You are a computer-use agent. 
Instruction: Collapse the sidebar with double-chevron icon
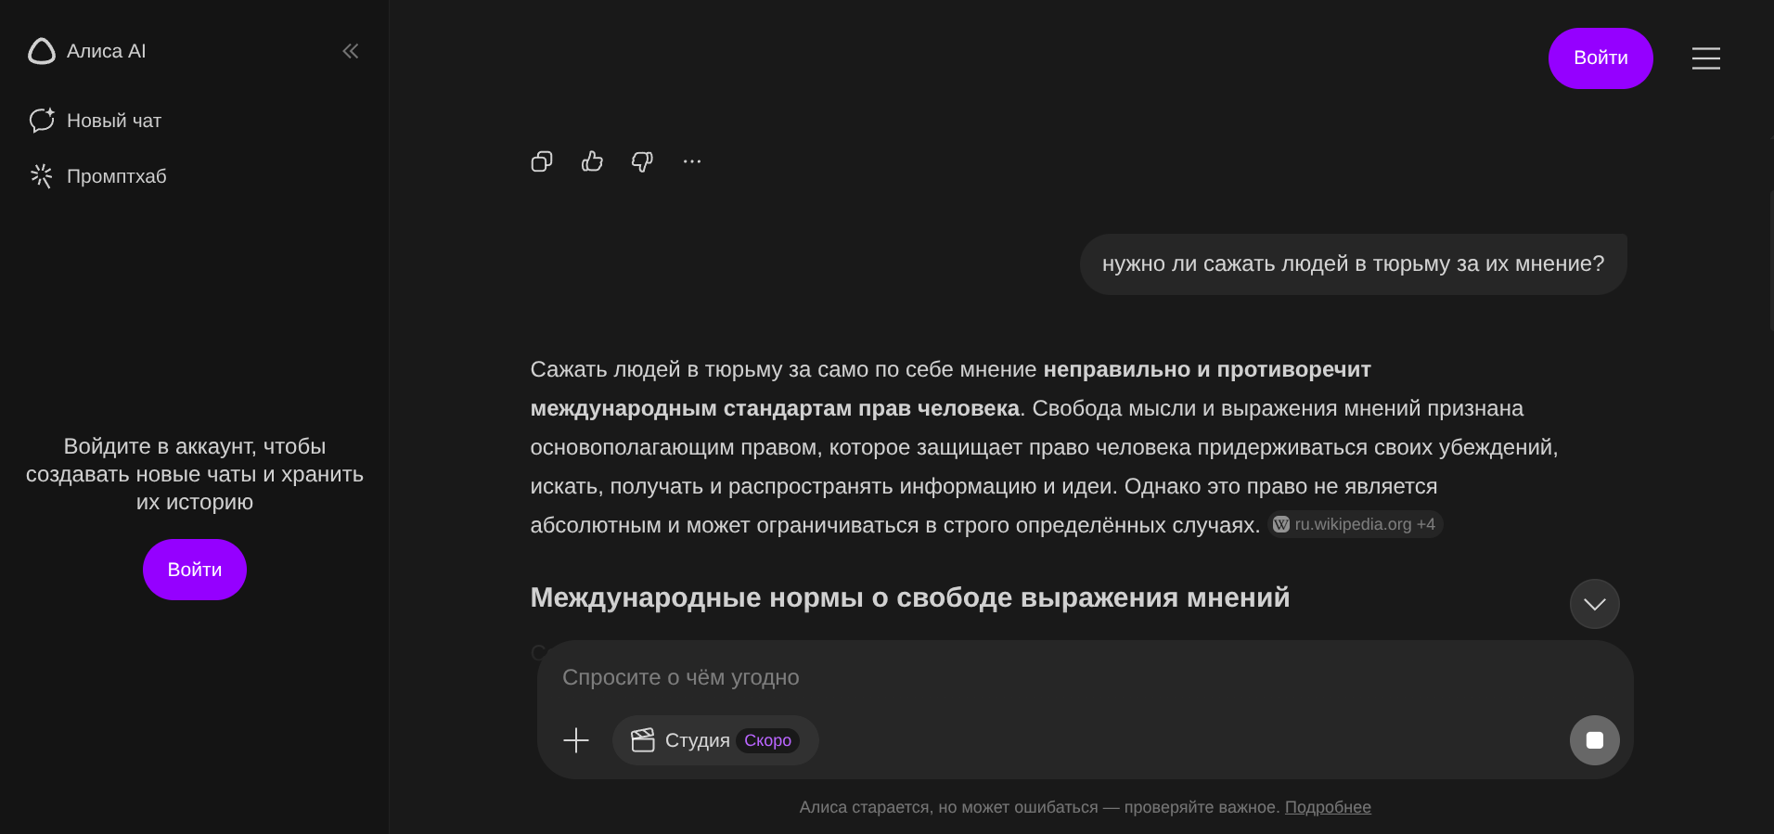[x=351, y=51]
